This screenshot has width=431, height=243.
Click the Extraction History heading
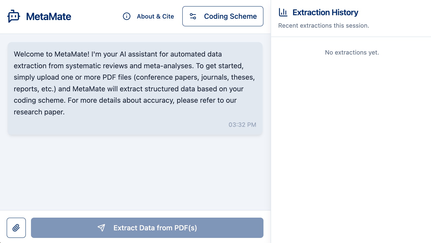(325, 12)
